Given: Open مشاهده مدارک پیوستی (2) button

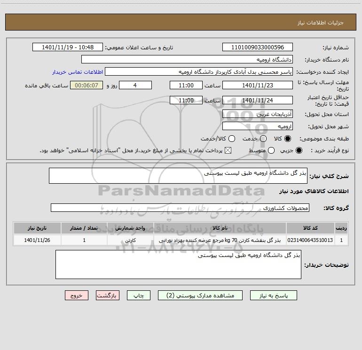Looking at the screenshot, I should [200, 296].
